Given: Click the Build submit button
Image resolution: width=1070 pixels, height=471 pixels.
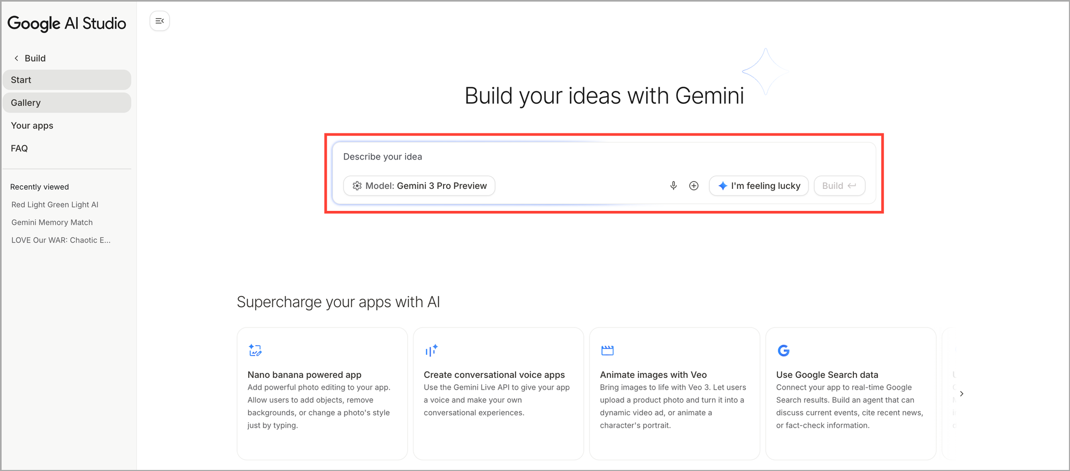Looking at the screenshot, I should [839, 186].
